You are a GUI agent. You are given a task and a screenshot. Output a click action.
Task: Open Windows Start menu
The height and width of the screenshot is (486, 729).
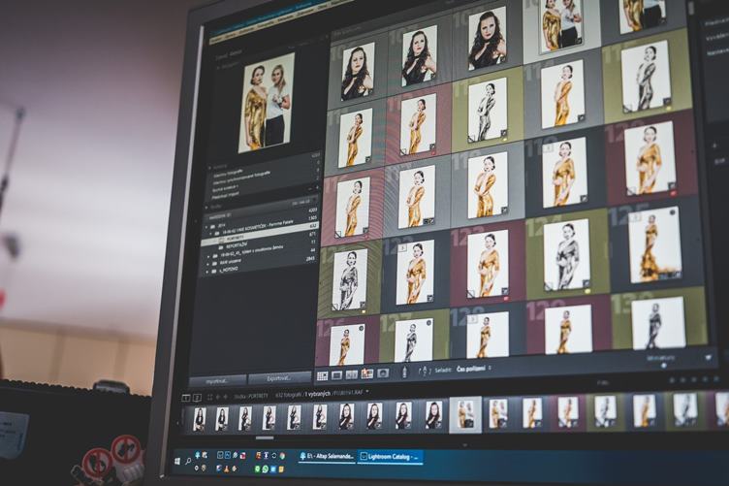click(x=177, y=462)
